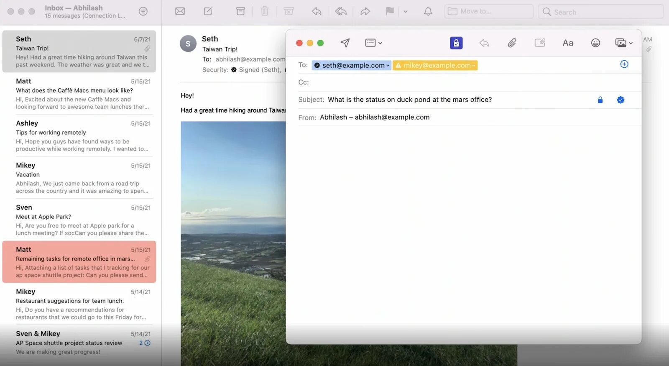Open Sven & Mikey's AP Space shuttle thread
This screenshot has height=366, width=669.
pyautogui.click(x=79, y=342)
